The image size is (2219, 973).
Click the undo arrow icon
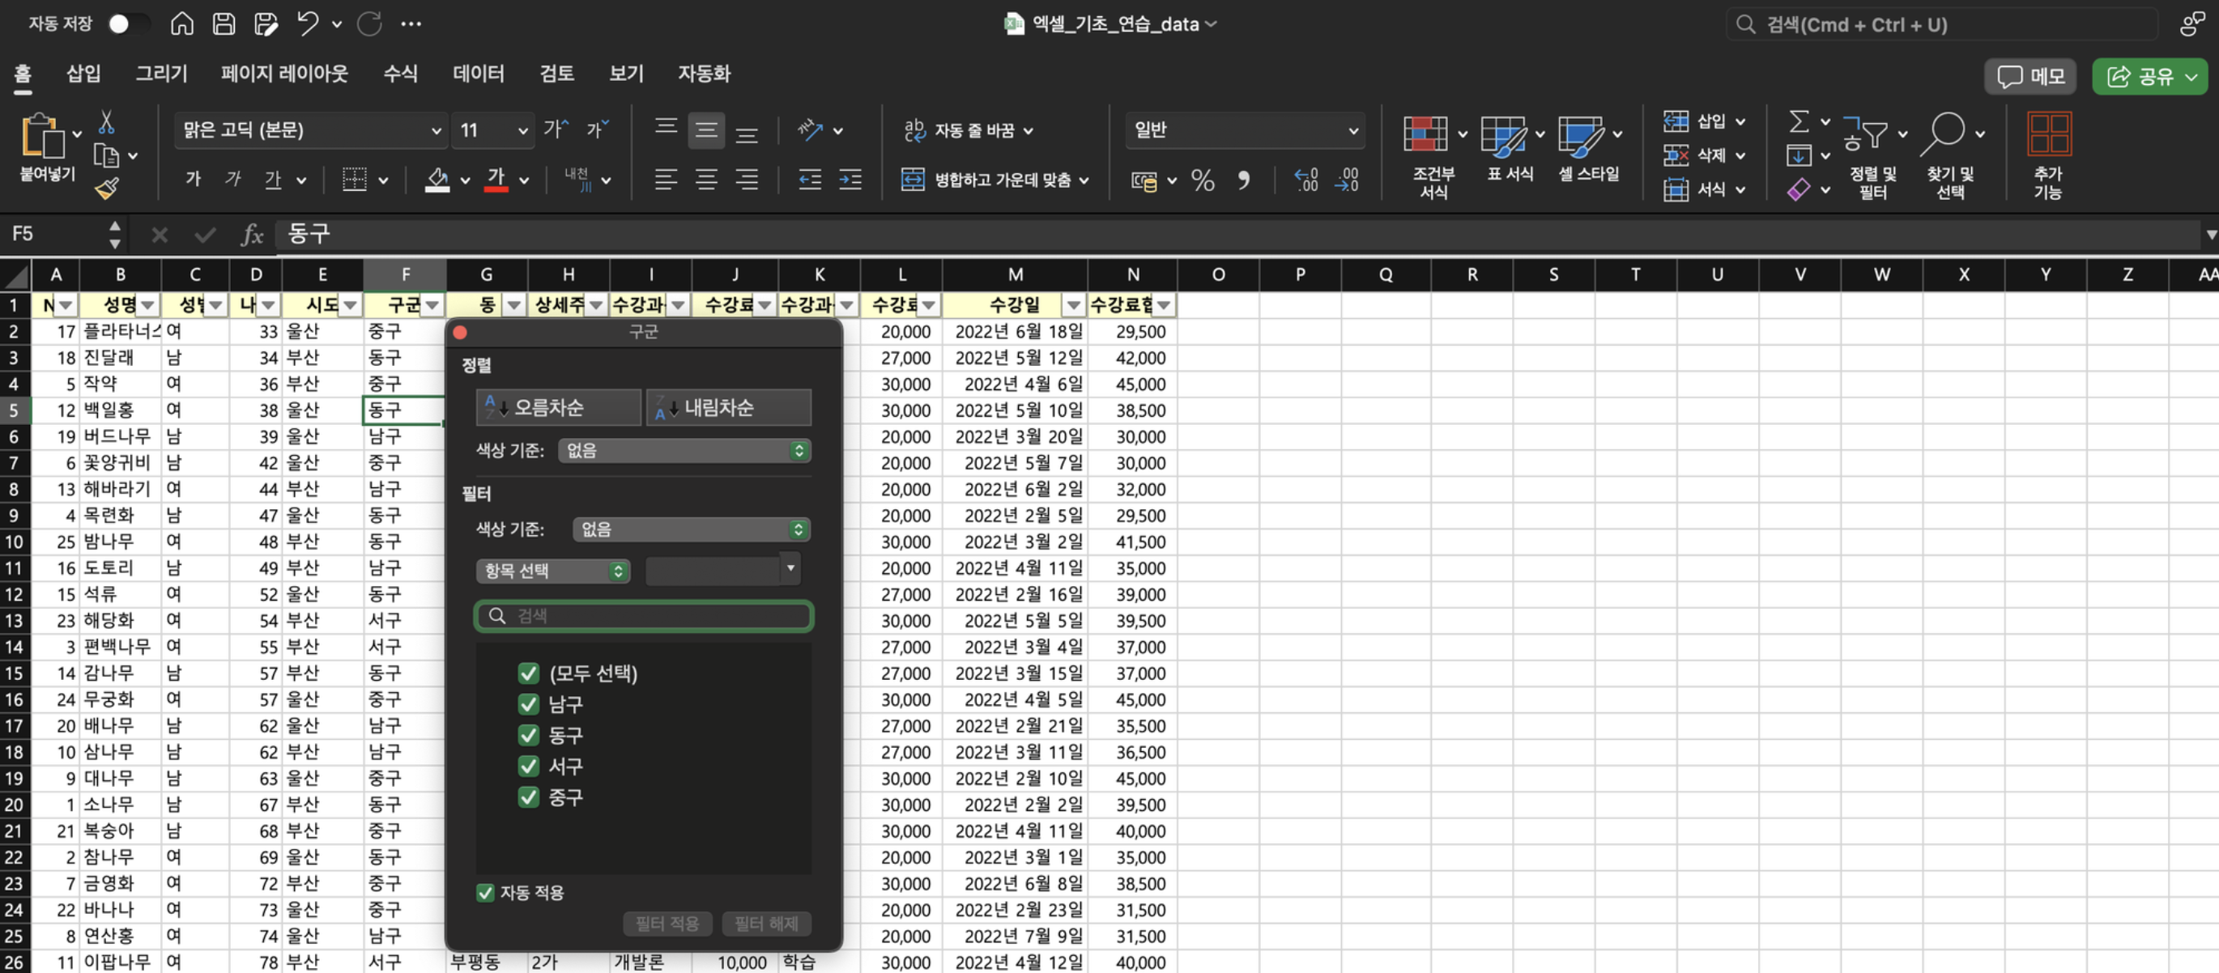(x=308, y=23)
